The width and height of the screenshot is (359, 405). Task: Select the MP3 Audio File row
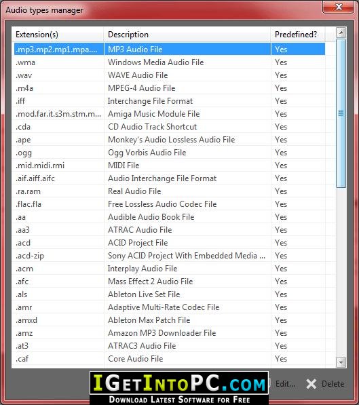[170, 49]
